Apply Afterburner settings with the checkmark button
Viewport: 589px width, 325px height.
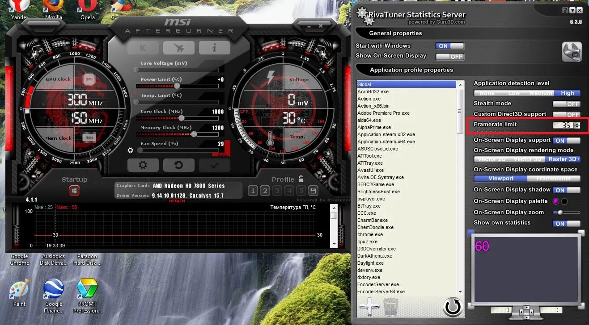pyautogui.click(x=215, y=165)
